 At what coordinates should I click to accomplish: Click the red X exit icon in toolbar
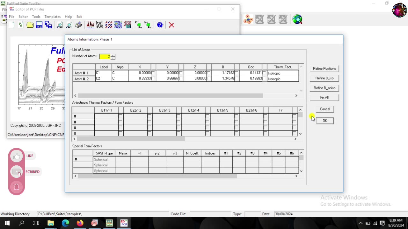(x=171, y=25)
